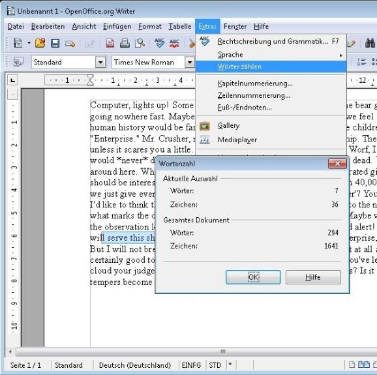
Task: Open the Format menu
Action: [x=150, y=27]
